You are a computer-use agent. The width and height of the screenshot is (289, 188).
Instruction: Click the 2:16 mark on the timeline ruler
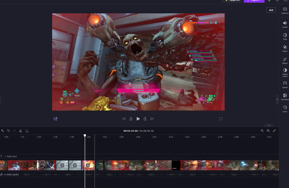154,137
